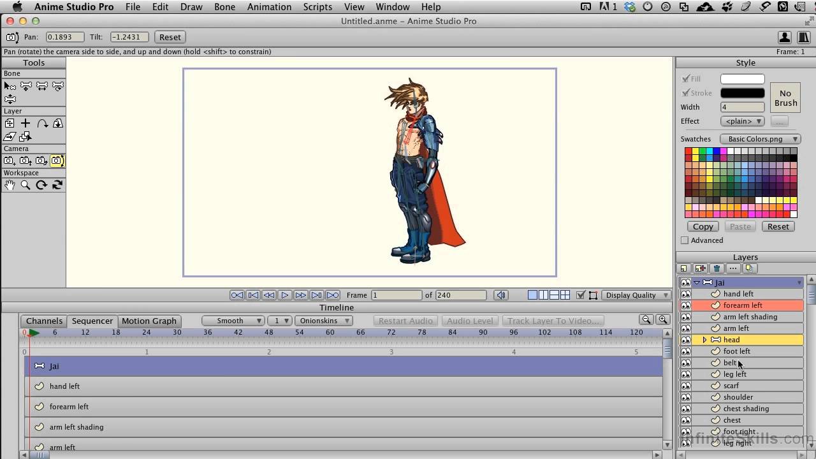Toggle checkbox beside Display Quality
This screenshot has height=459, width=816.
point(581,295)
